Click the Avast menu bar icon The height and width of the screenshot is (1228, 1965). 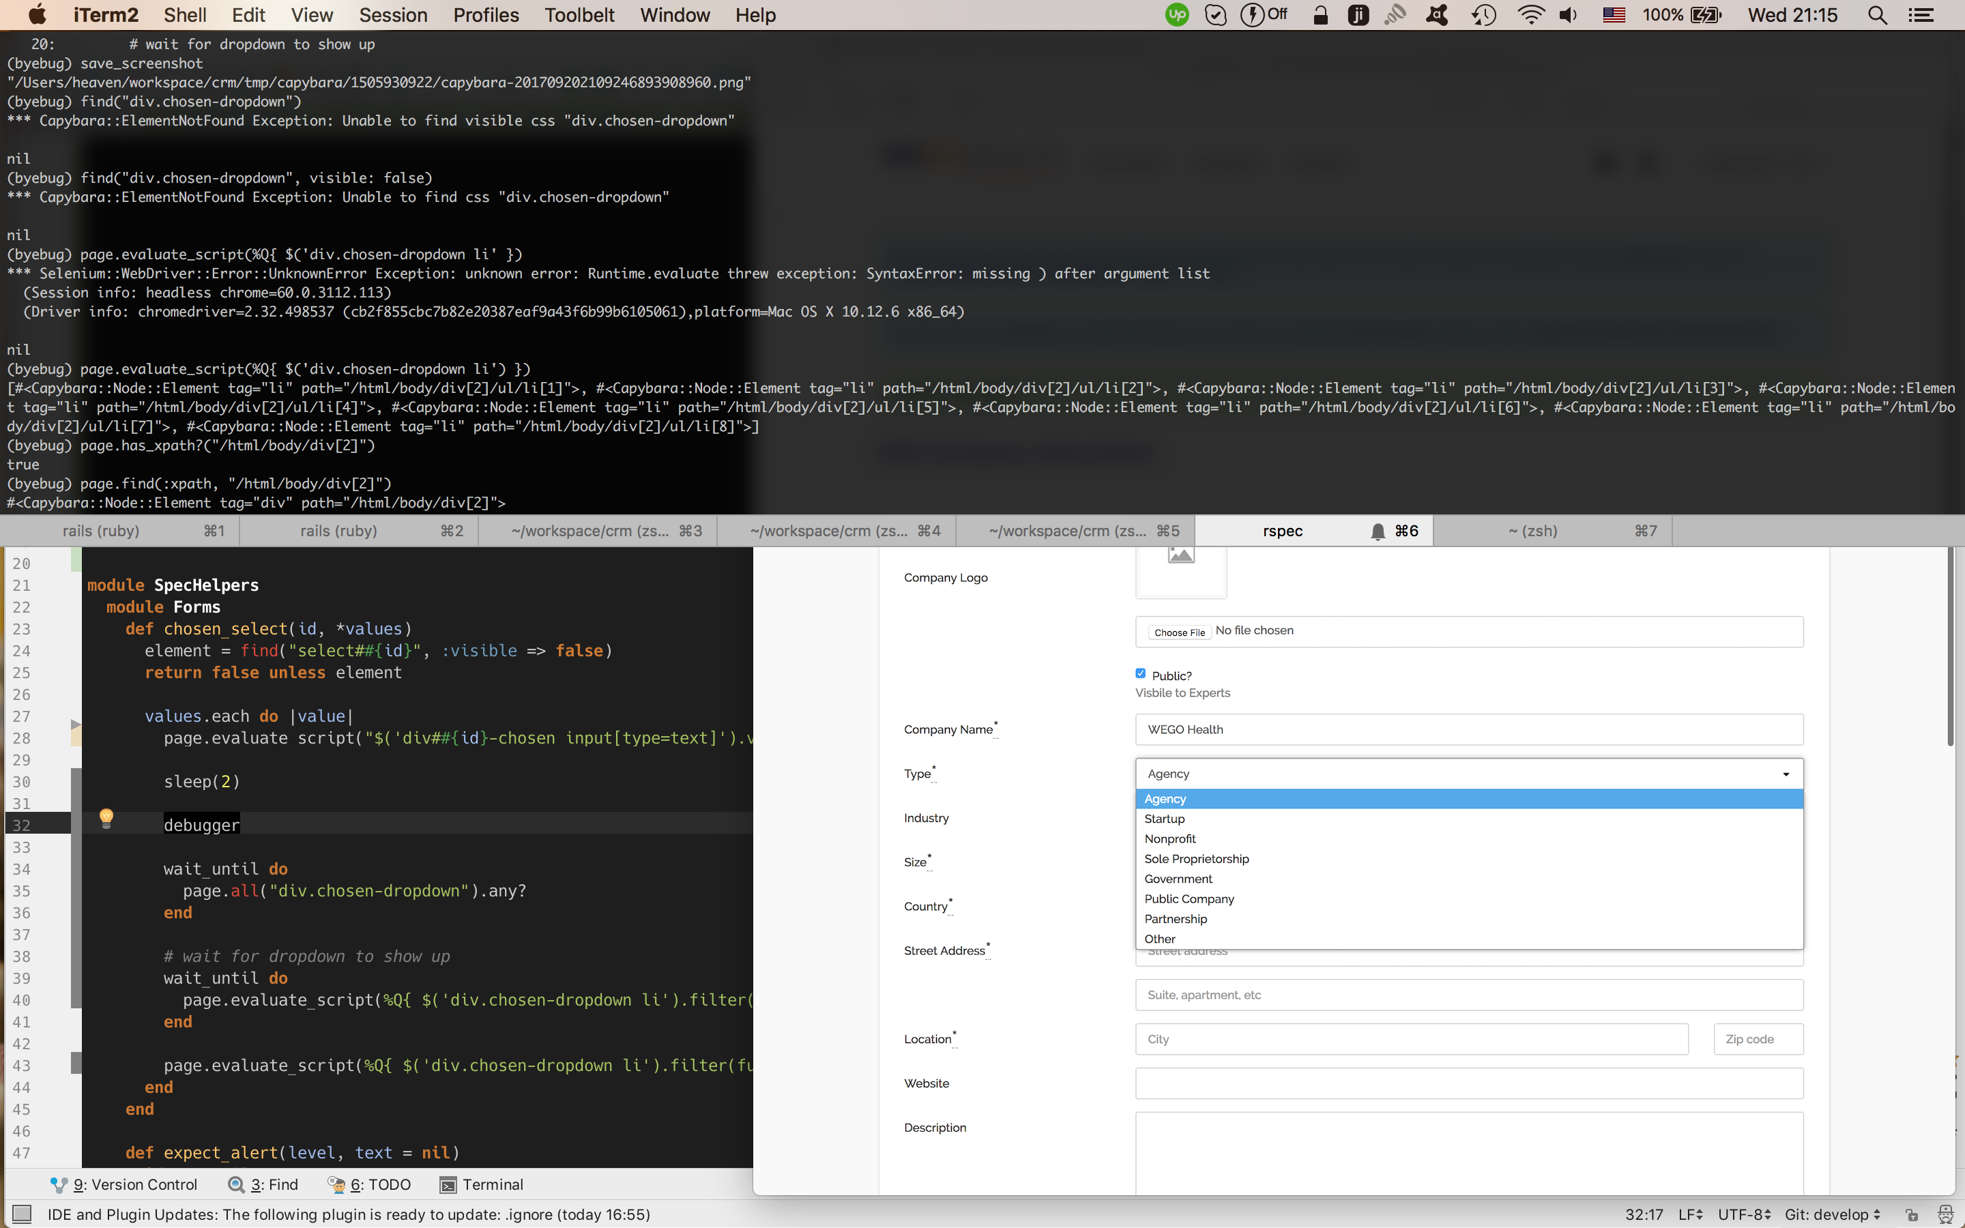pyautogui.click(x=1437, y=14)
